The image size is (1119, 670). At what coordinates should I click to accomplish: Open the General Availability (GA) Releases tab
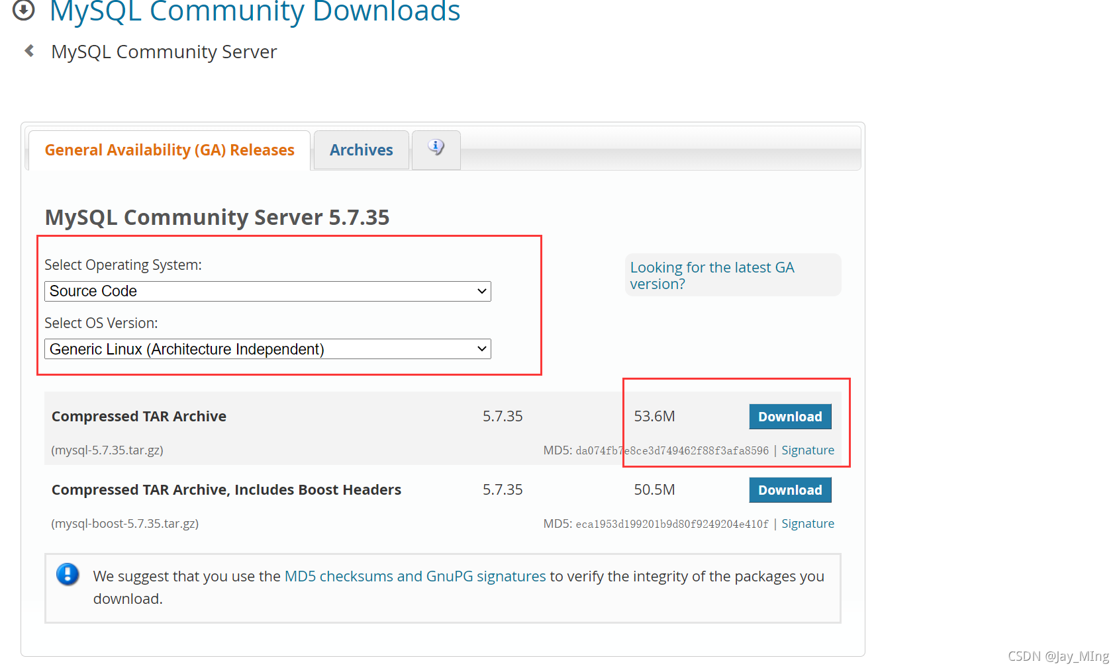(170, 150)
